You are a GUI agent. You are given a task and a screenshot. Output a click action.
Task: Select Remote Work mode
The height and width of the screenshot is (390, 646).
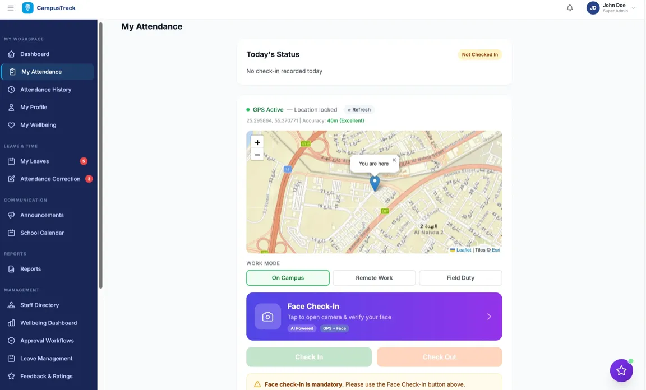pos(374,278)
